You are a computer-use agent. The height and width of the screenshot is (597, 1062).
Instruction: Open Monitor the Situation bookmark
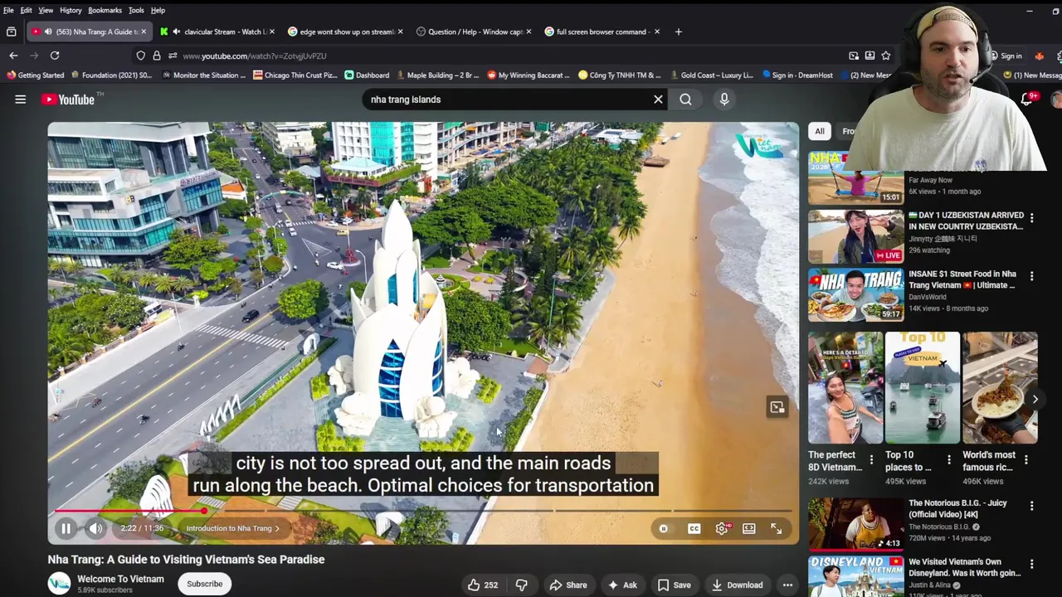point(204,75)
